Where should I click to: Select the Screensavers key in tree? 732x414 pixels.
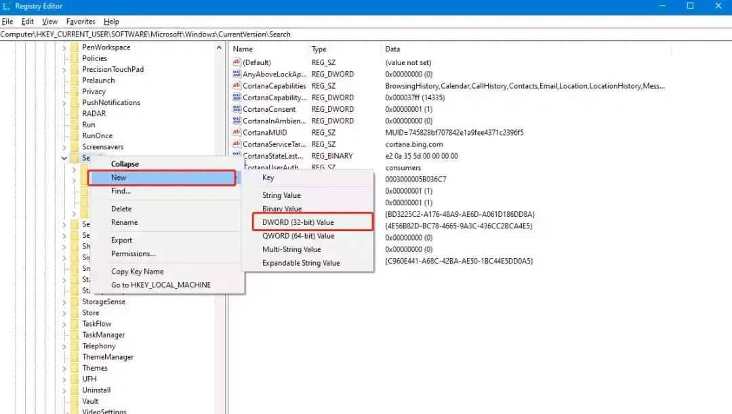pyautogui.click(x=103, y=146)
